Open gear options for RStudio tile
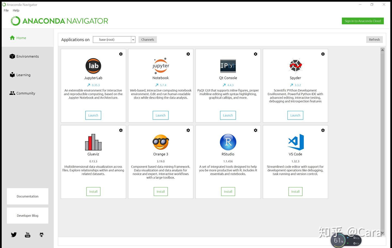This screenshot has height=248, width=392. point(256,130)
